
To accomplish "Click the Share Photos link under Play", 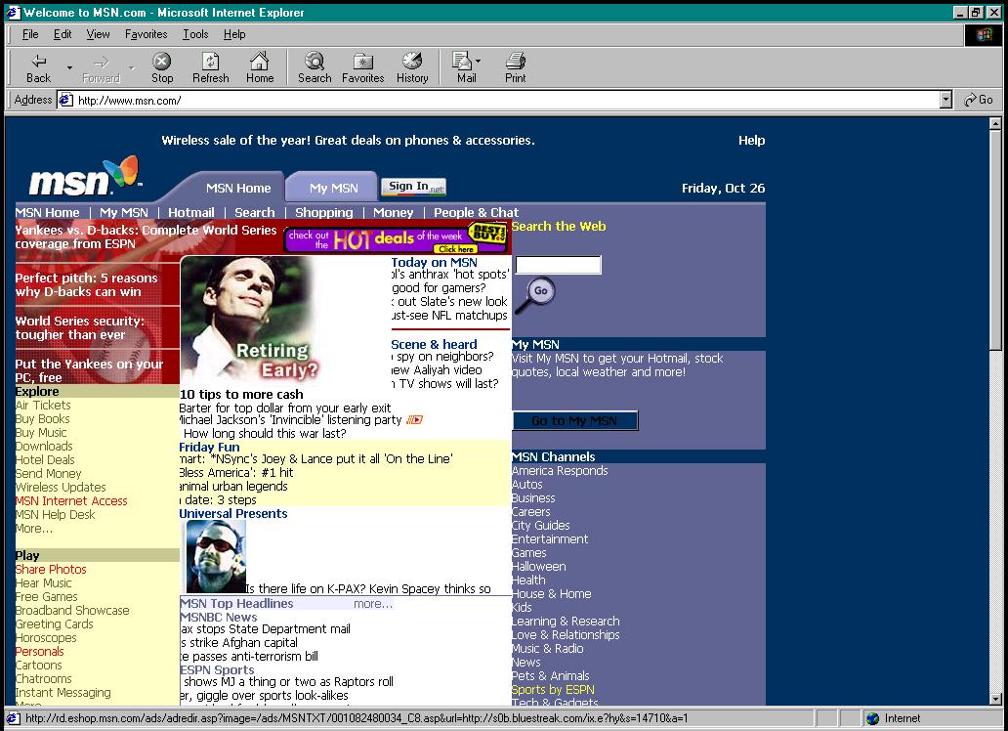I will (x=51, y=570).
